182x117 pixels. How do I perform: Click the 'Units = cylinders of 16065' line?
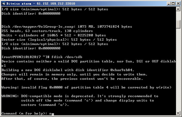pyautogui.click(x=54, y=35)
